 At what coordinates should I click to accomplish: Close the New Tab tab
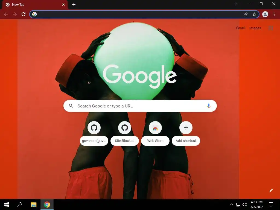pyautogui.click(x=63, y=5)
